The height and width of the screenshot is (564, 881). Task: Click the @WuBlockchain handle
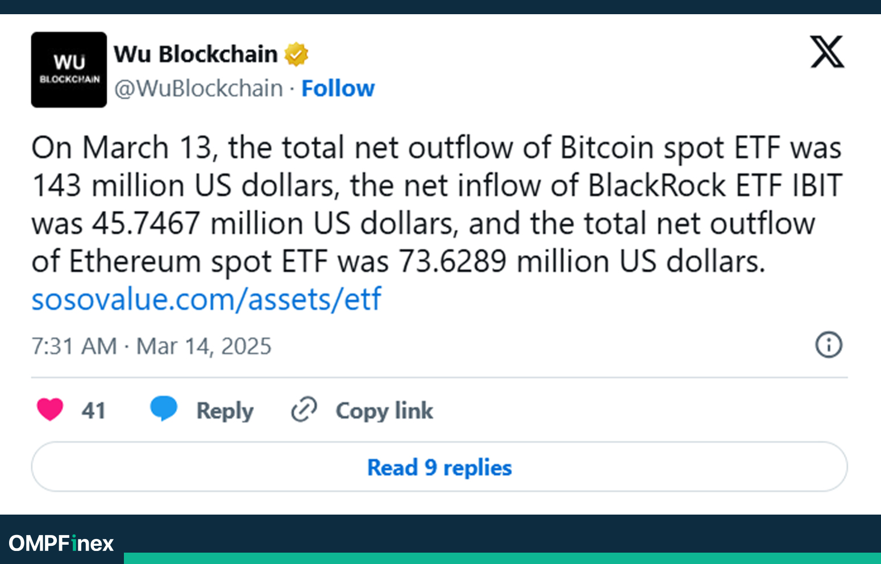pyautogui.click(x=198, y=89)
